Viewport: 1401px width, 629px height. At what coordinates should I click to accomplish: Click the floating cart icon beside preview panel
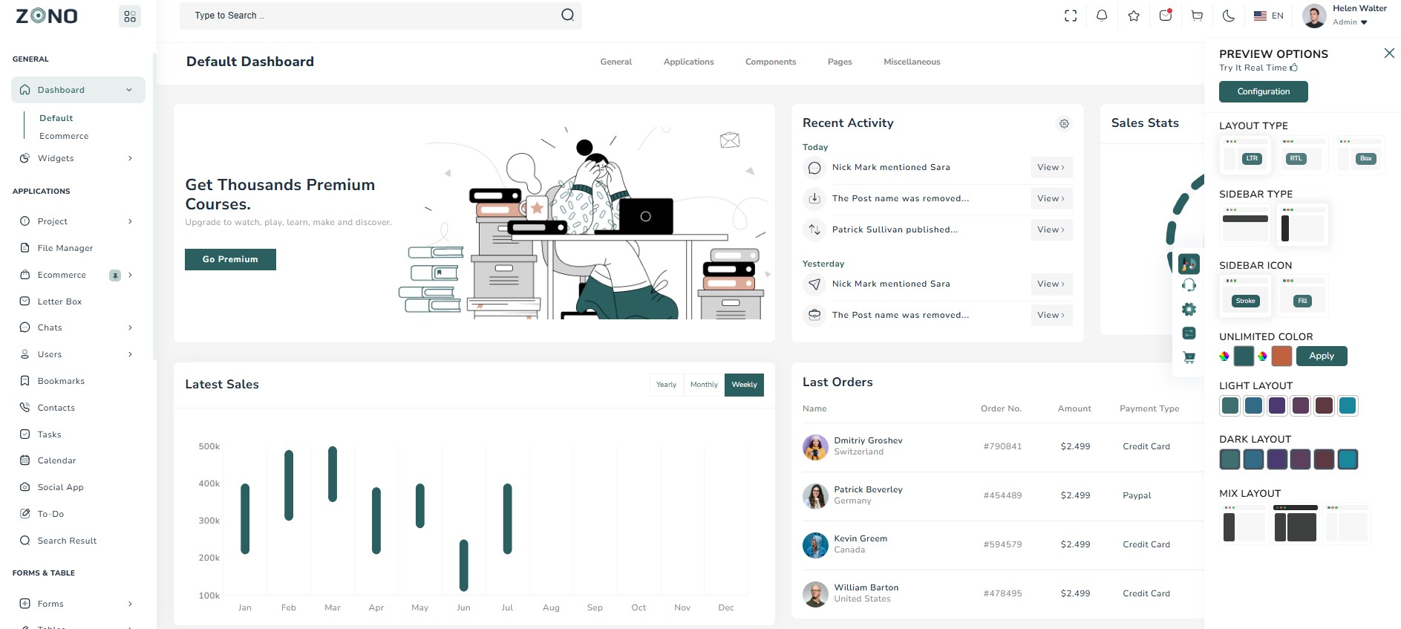[x=1189, y=357]
